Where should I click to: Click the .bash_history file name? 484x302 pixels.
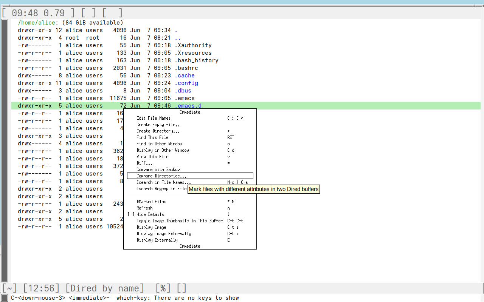(197, 60)
